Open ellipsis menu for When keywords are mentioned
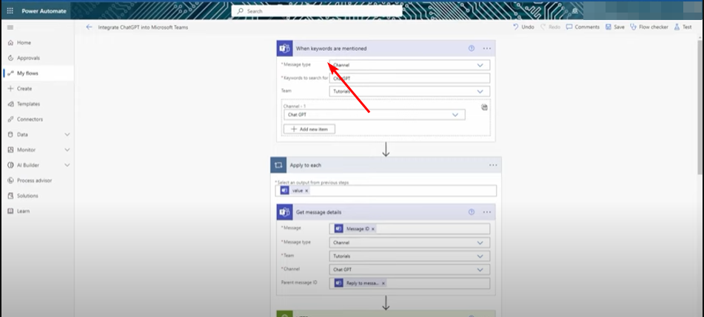 pos(486,49)
